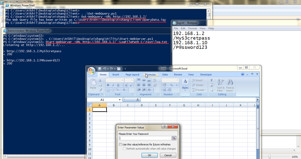This screenshot has height=159, width=301.
Task: Open the Font dialog launcher
Action: point(132,94)
